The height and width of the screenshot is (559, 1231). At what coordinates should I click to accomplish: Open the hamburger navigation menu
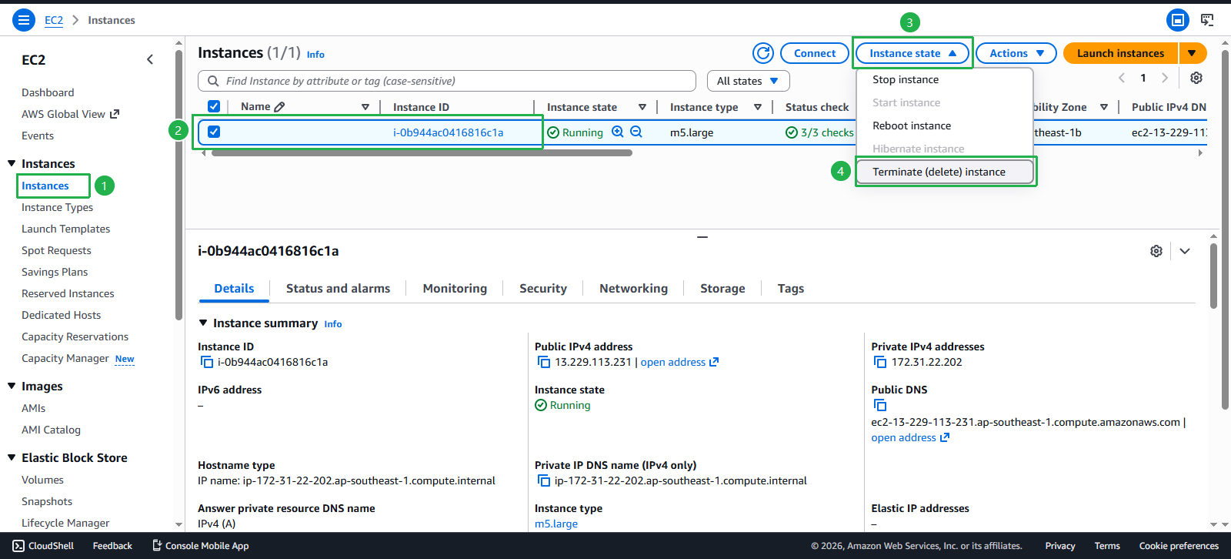(24, 20)
